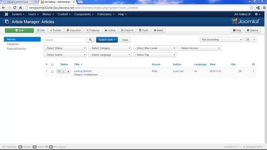Bookmark page with the star icon
The height and width of the screenshot is (150, 267).
[252, 7]
